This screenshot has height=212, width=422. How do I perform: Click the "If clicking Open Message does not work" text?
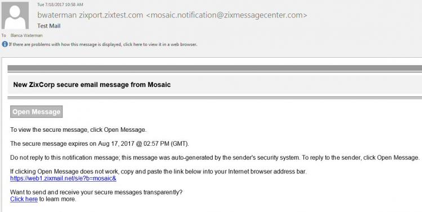click(158, 172)
